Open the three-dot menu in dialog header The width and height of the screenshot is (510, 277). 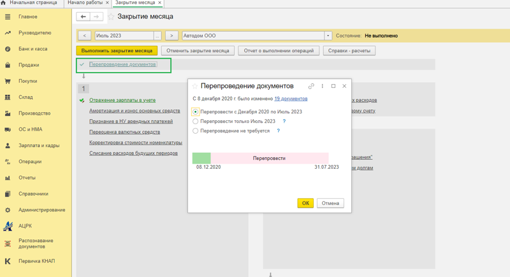[323, 86]
